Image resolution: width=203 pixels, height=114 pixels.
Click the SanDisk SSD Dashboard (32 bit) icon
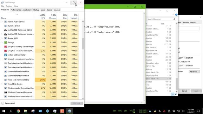[x=6, y=30]
